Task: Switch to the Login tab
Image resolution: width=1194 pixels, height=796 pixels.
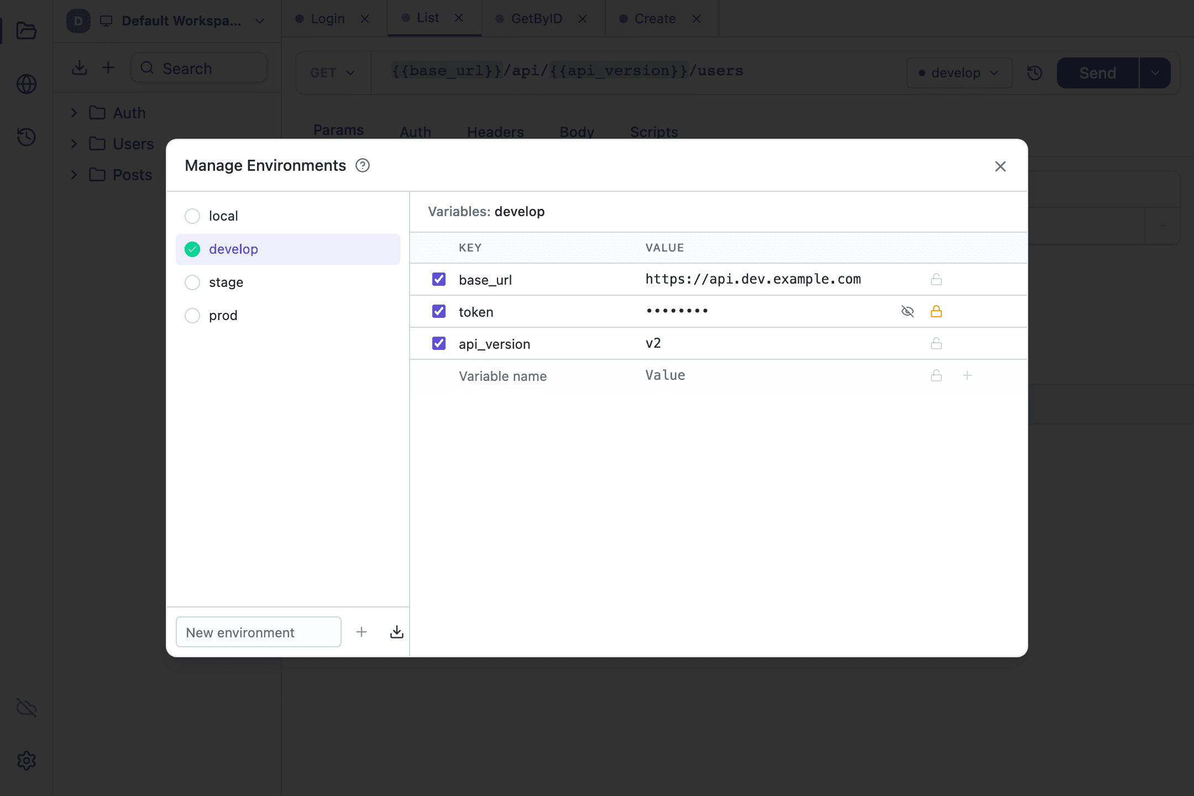Action: [x=327, y=19]
